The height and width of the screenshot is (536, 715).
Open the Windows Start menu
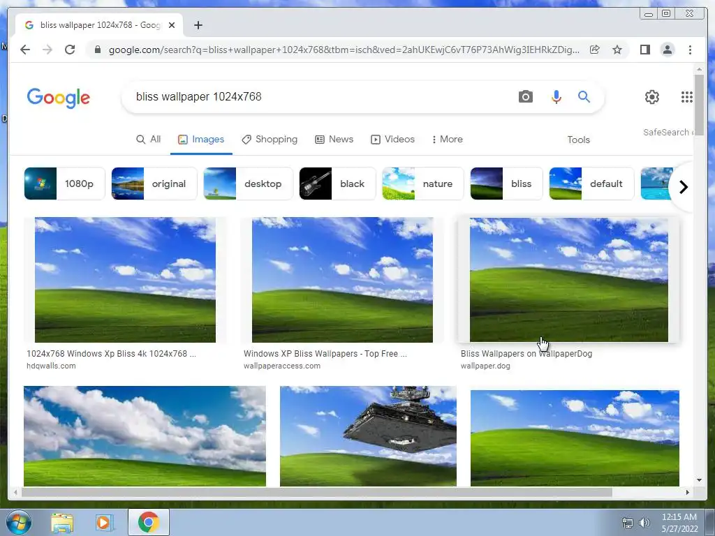pos(19,522)
